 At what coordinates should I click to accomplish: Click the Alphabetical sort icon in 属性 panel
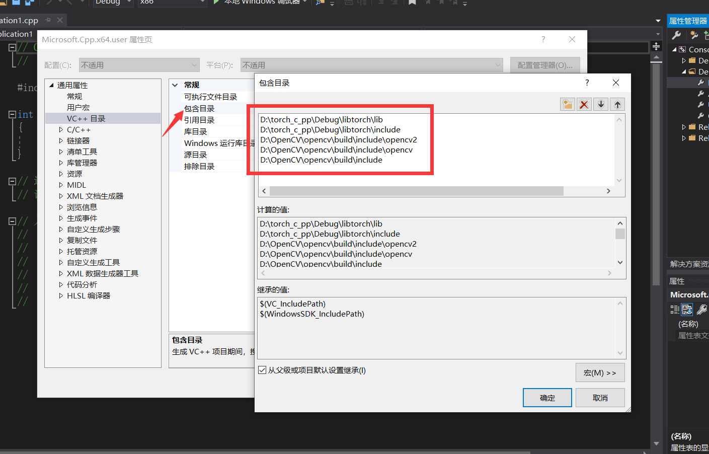(x=687, y=310)
